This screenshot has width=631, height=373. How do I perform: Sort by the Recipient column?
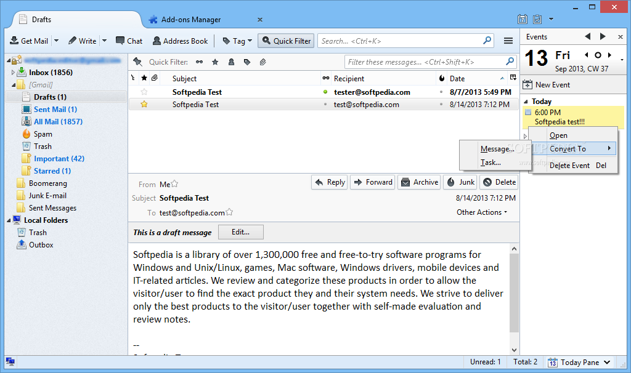click(383, 79)
